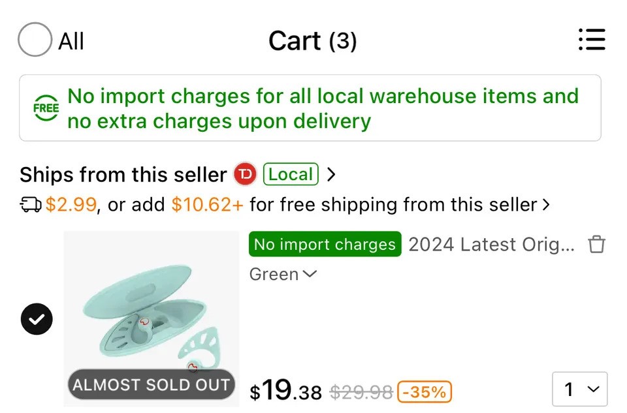Tap the red seller logo icon
The width and height of the screenshot is (627, 413).
[246, 174]
